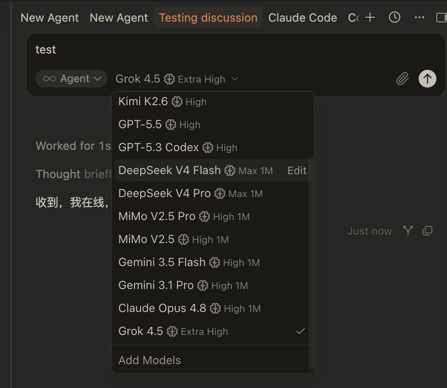Select the Testing discussion tab
The width and height of the screenshot is (447, 388).
pyautogui.click(x=208, y=18)
